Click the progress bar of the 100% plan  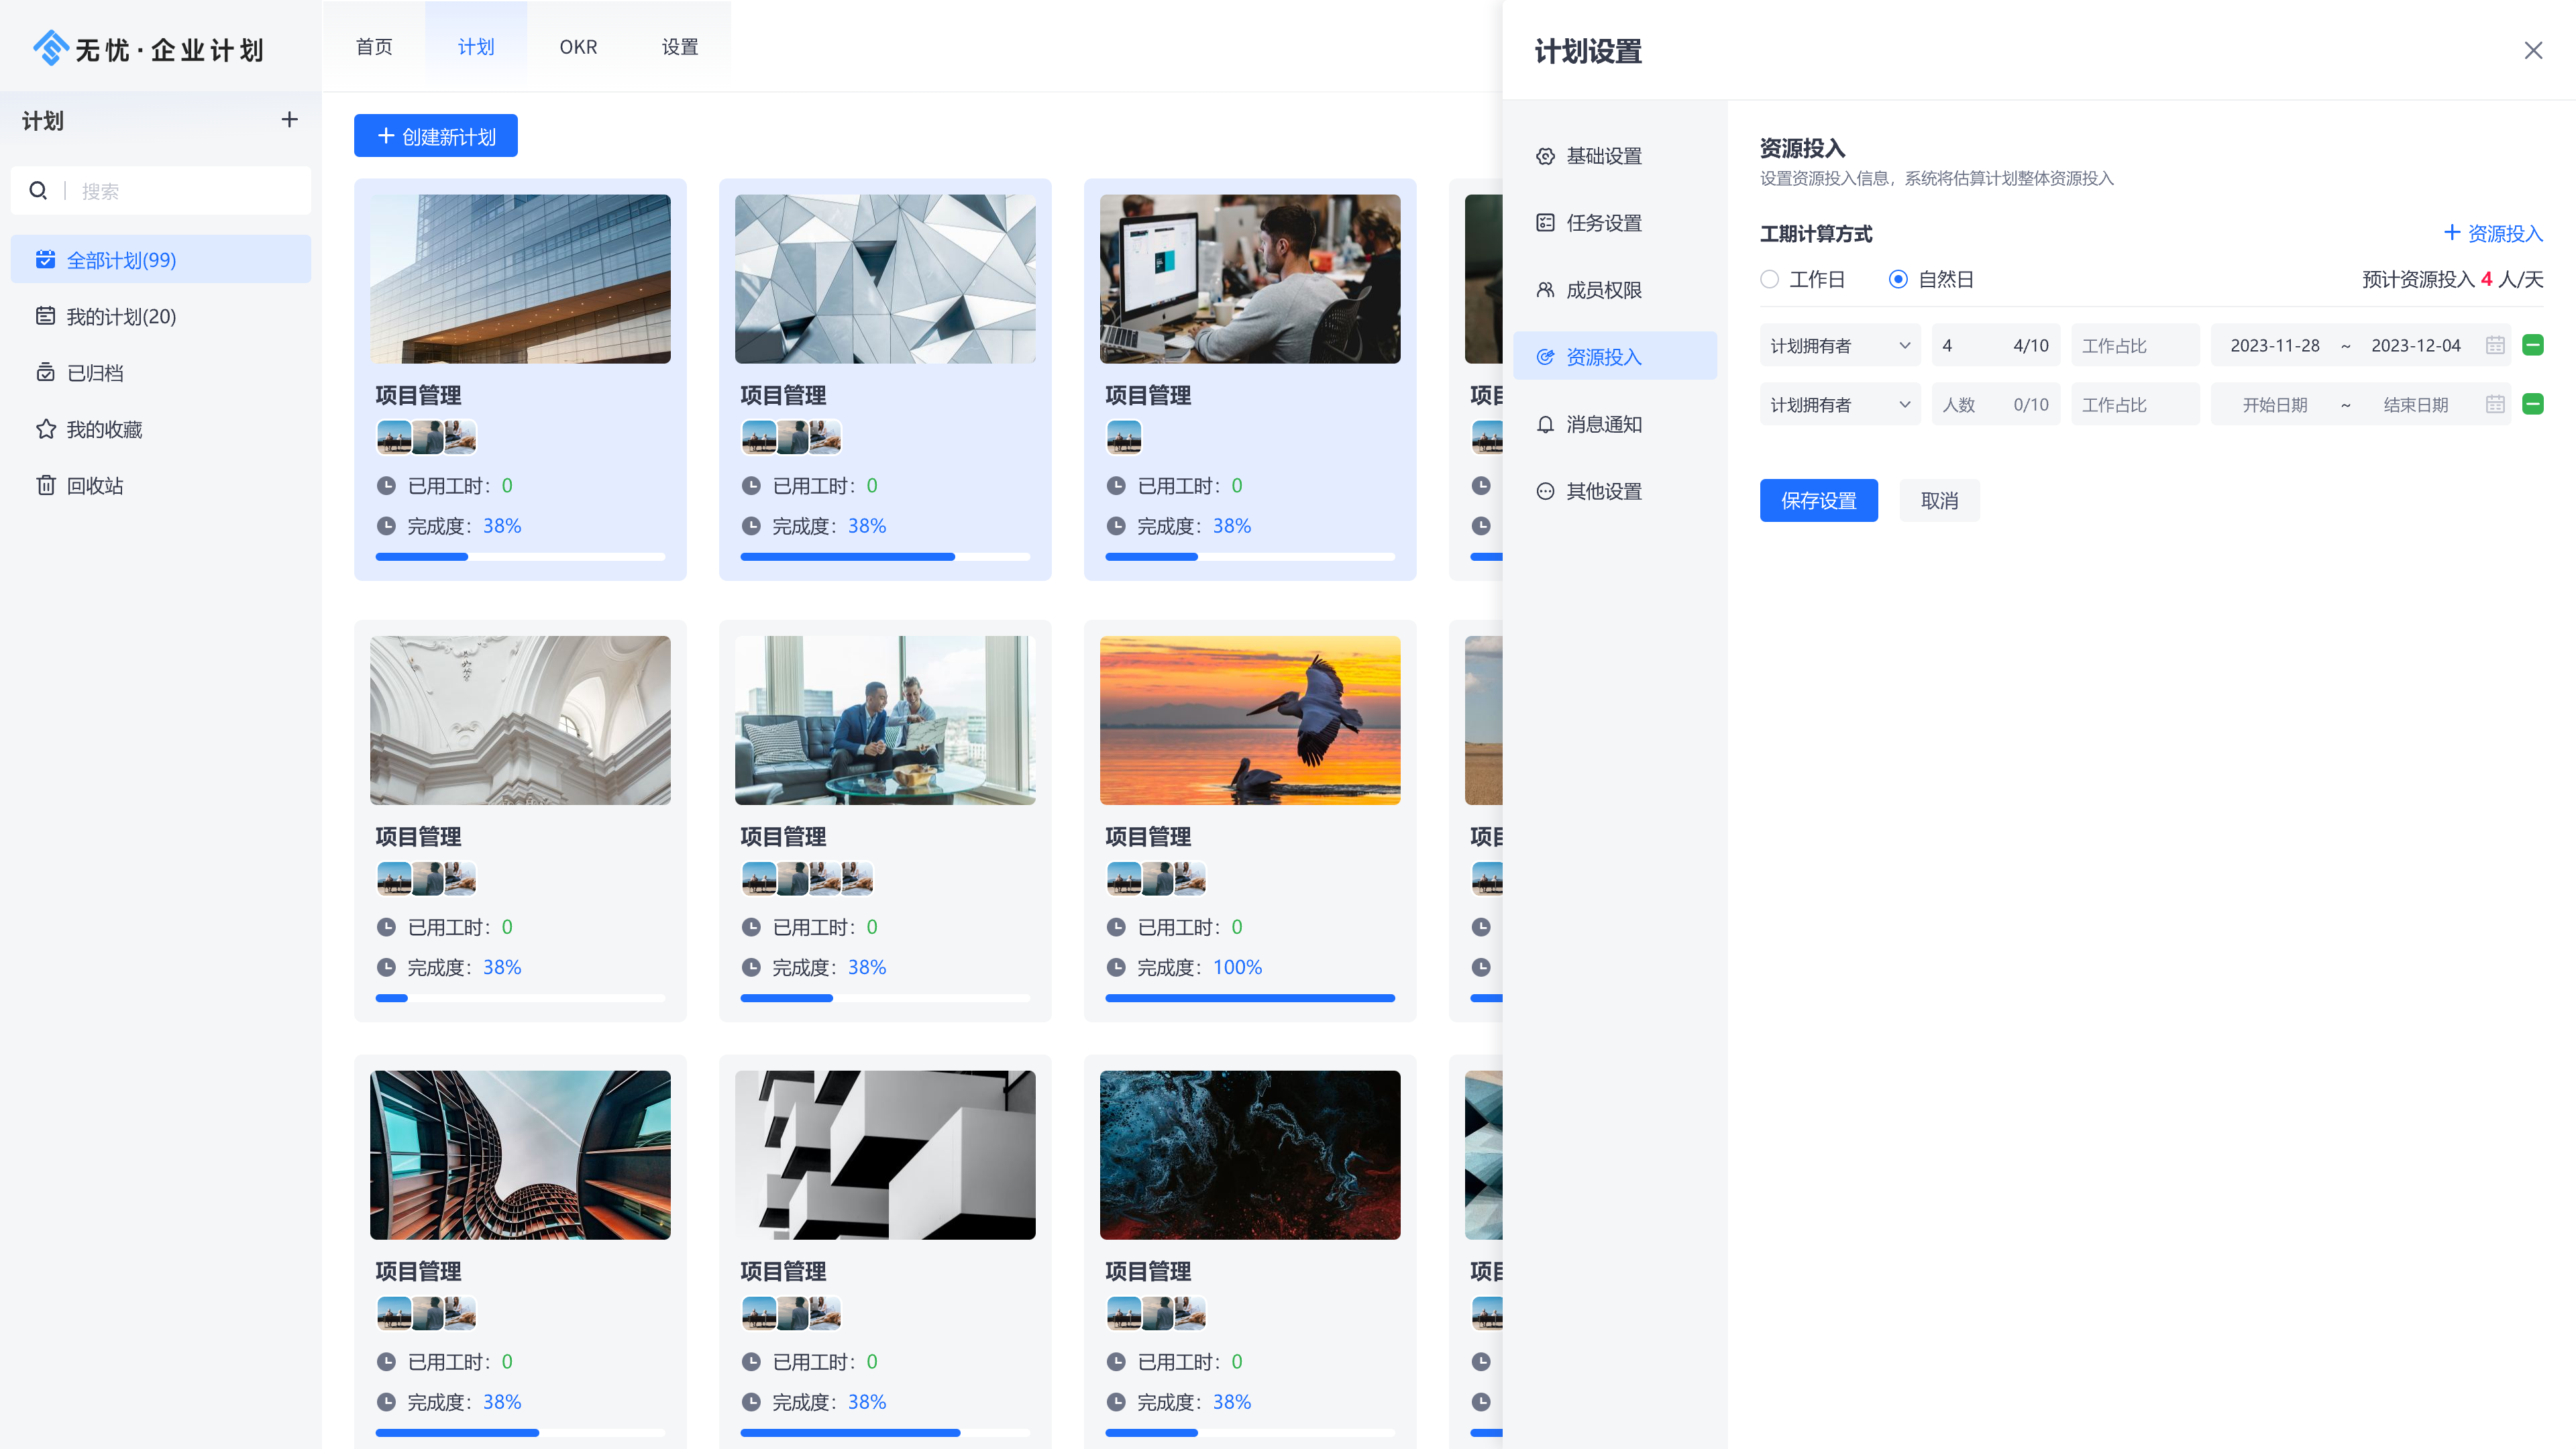point(1249,998)
